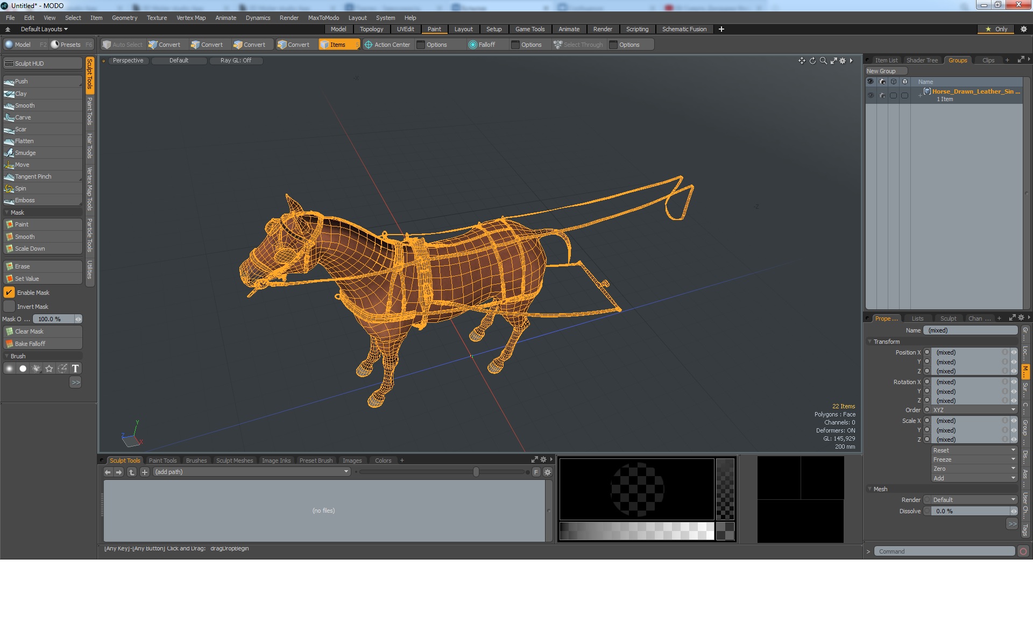Screen dimensions: 1033x623
Task: Open the Freeze transform dropdown
Action: click(x=974, y=459)
